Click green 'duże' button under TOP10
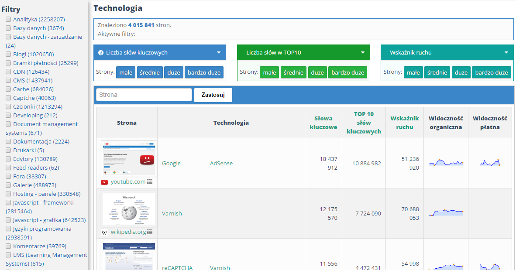The image size is (516, 270). [x=317, y=72]
